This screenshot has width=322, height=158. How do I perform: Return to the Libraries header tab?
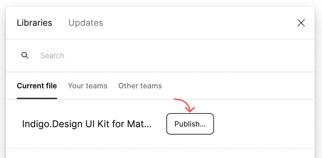35,23
